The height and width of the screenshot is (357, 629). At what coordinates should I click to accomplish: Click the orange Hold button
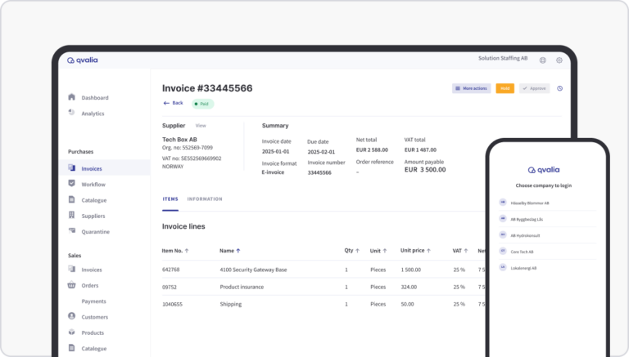pos(505,88)
